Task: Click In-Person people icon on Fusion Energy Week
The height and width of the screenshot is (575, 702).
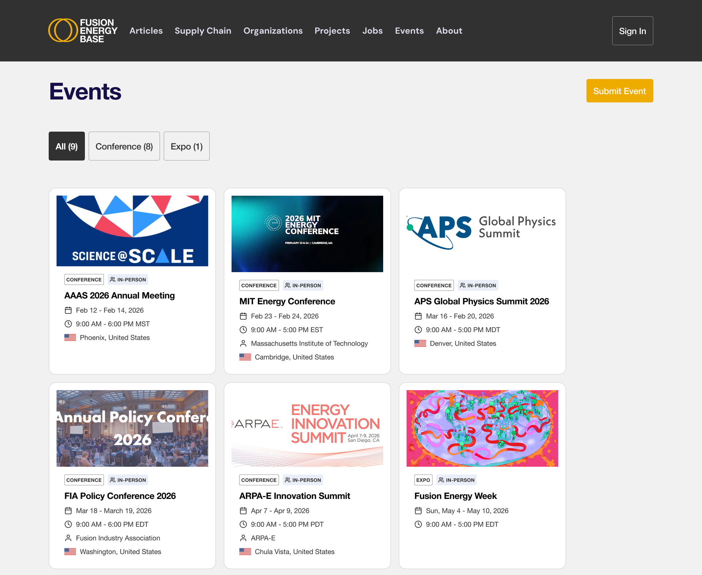Action: (441, 480)
